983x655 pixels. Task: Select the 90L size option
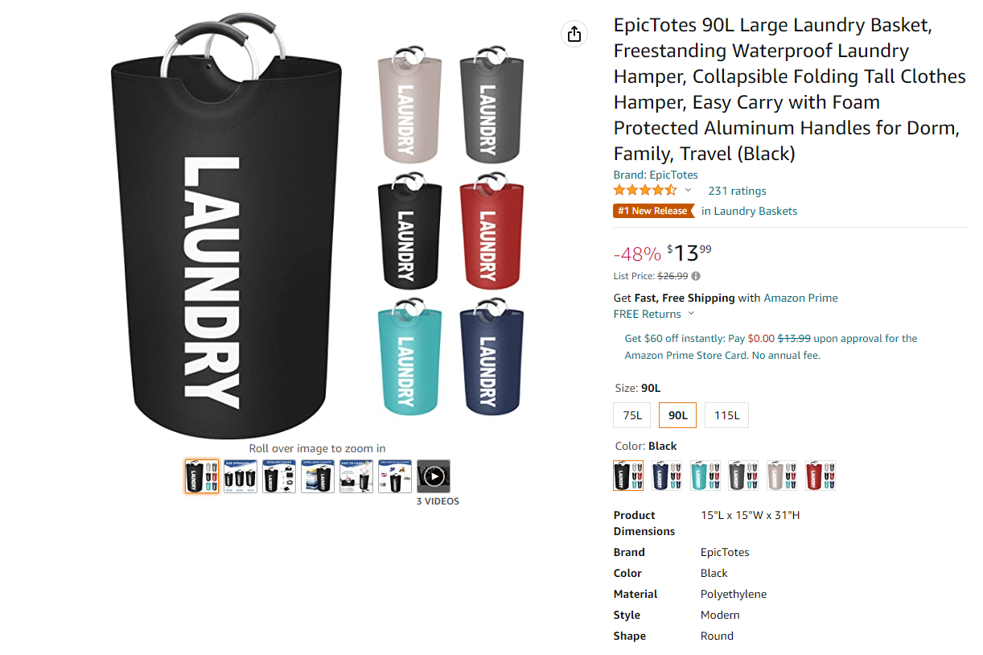click(x=677, y=415)
